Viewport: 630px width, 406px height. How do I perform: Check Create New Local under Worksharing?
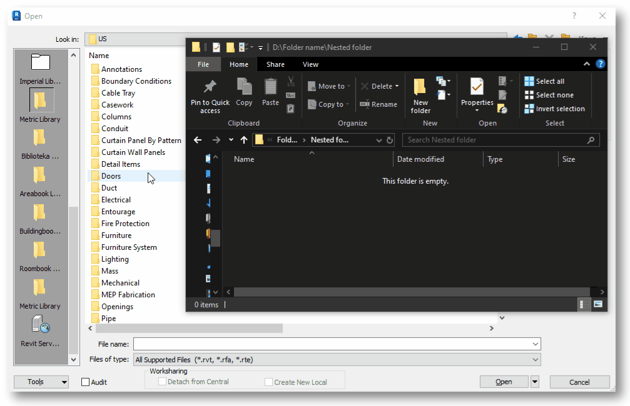tap(269, 382)
